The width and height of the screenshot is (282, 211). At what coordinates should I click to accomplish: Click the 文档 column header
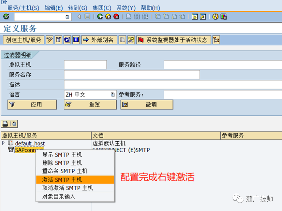(x=156, y=135)
